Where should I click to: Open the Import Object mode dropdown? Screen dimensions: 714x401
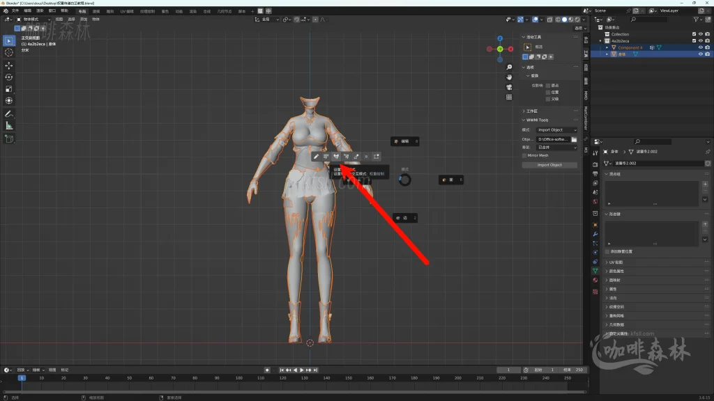click(557, 130)
